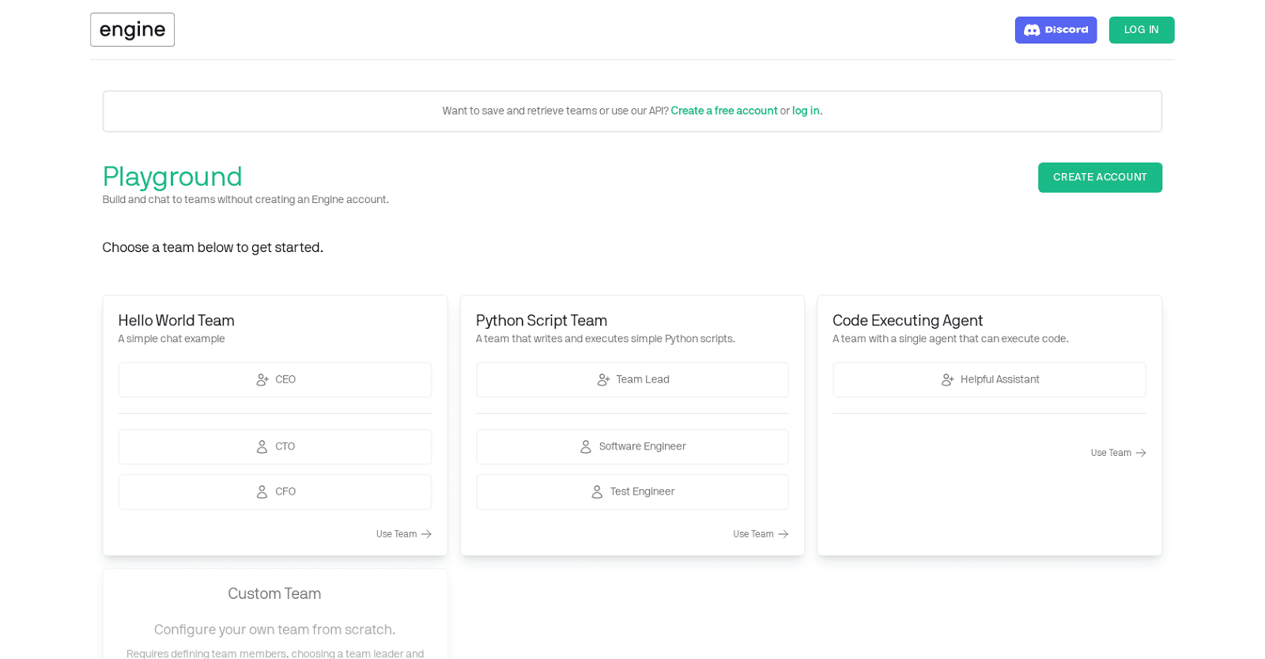
Task: Open the Discord community button
Action: point(1055,30)
